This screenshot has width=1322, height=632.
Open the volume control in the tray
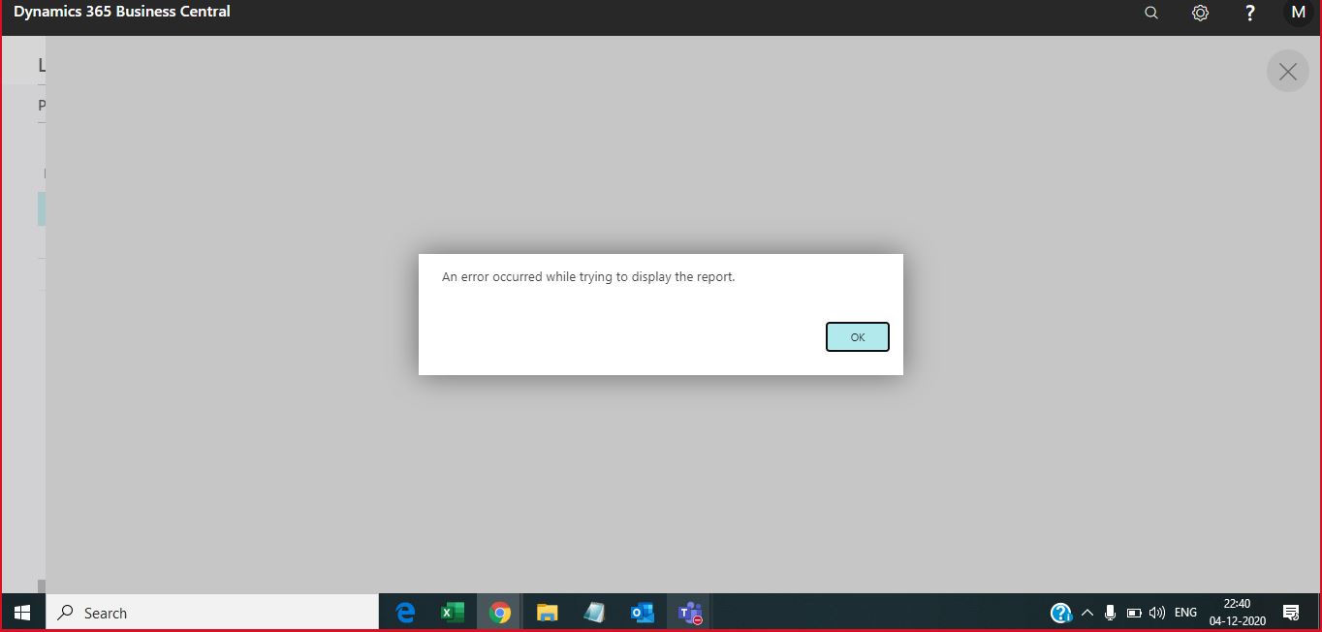point(1156,612)
